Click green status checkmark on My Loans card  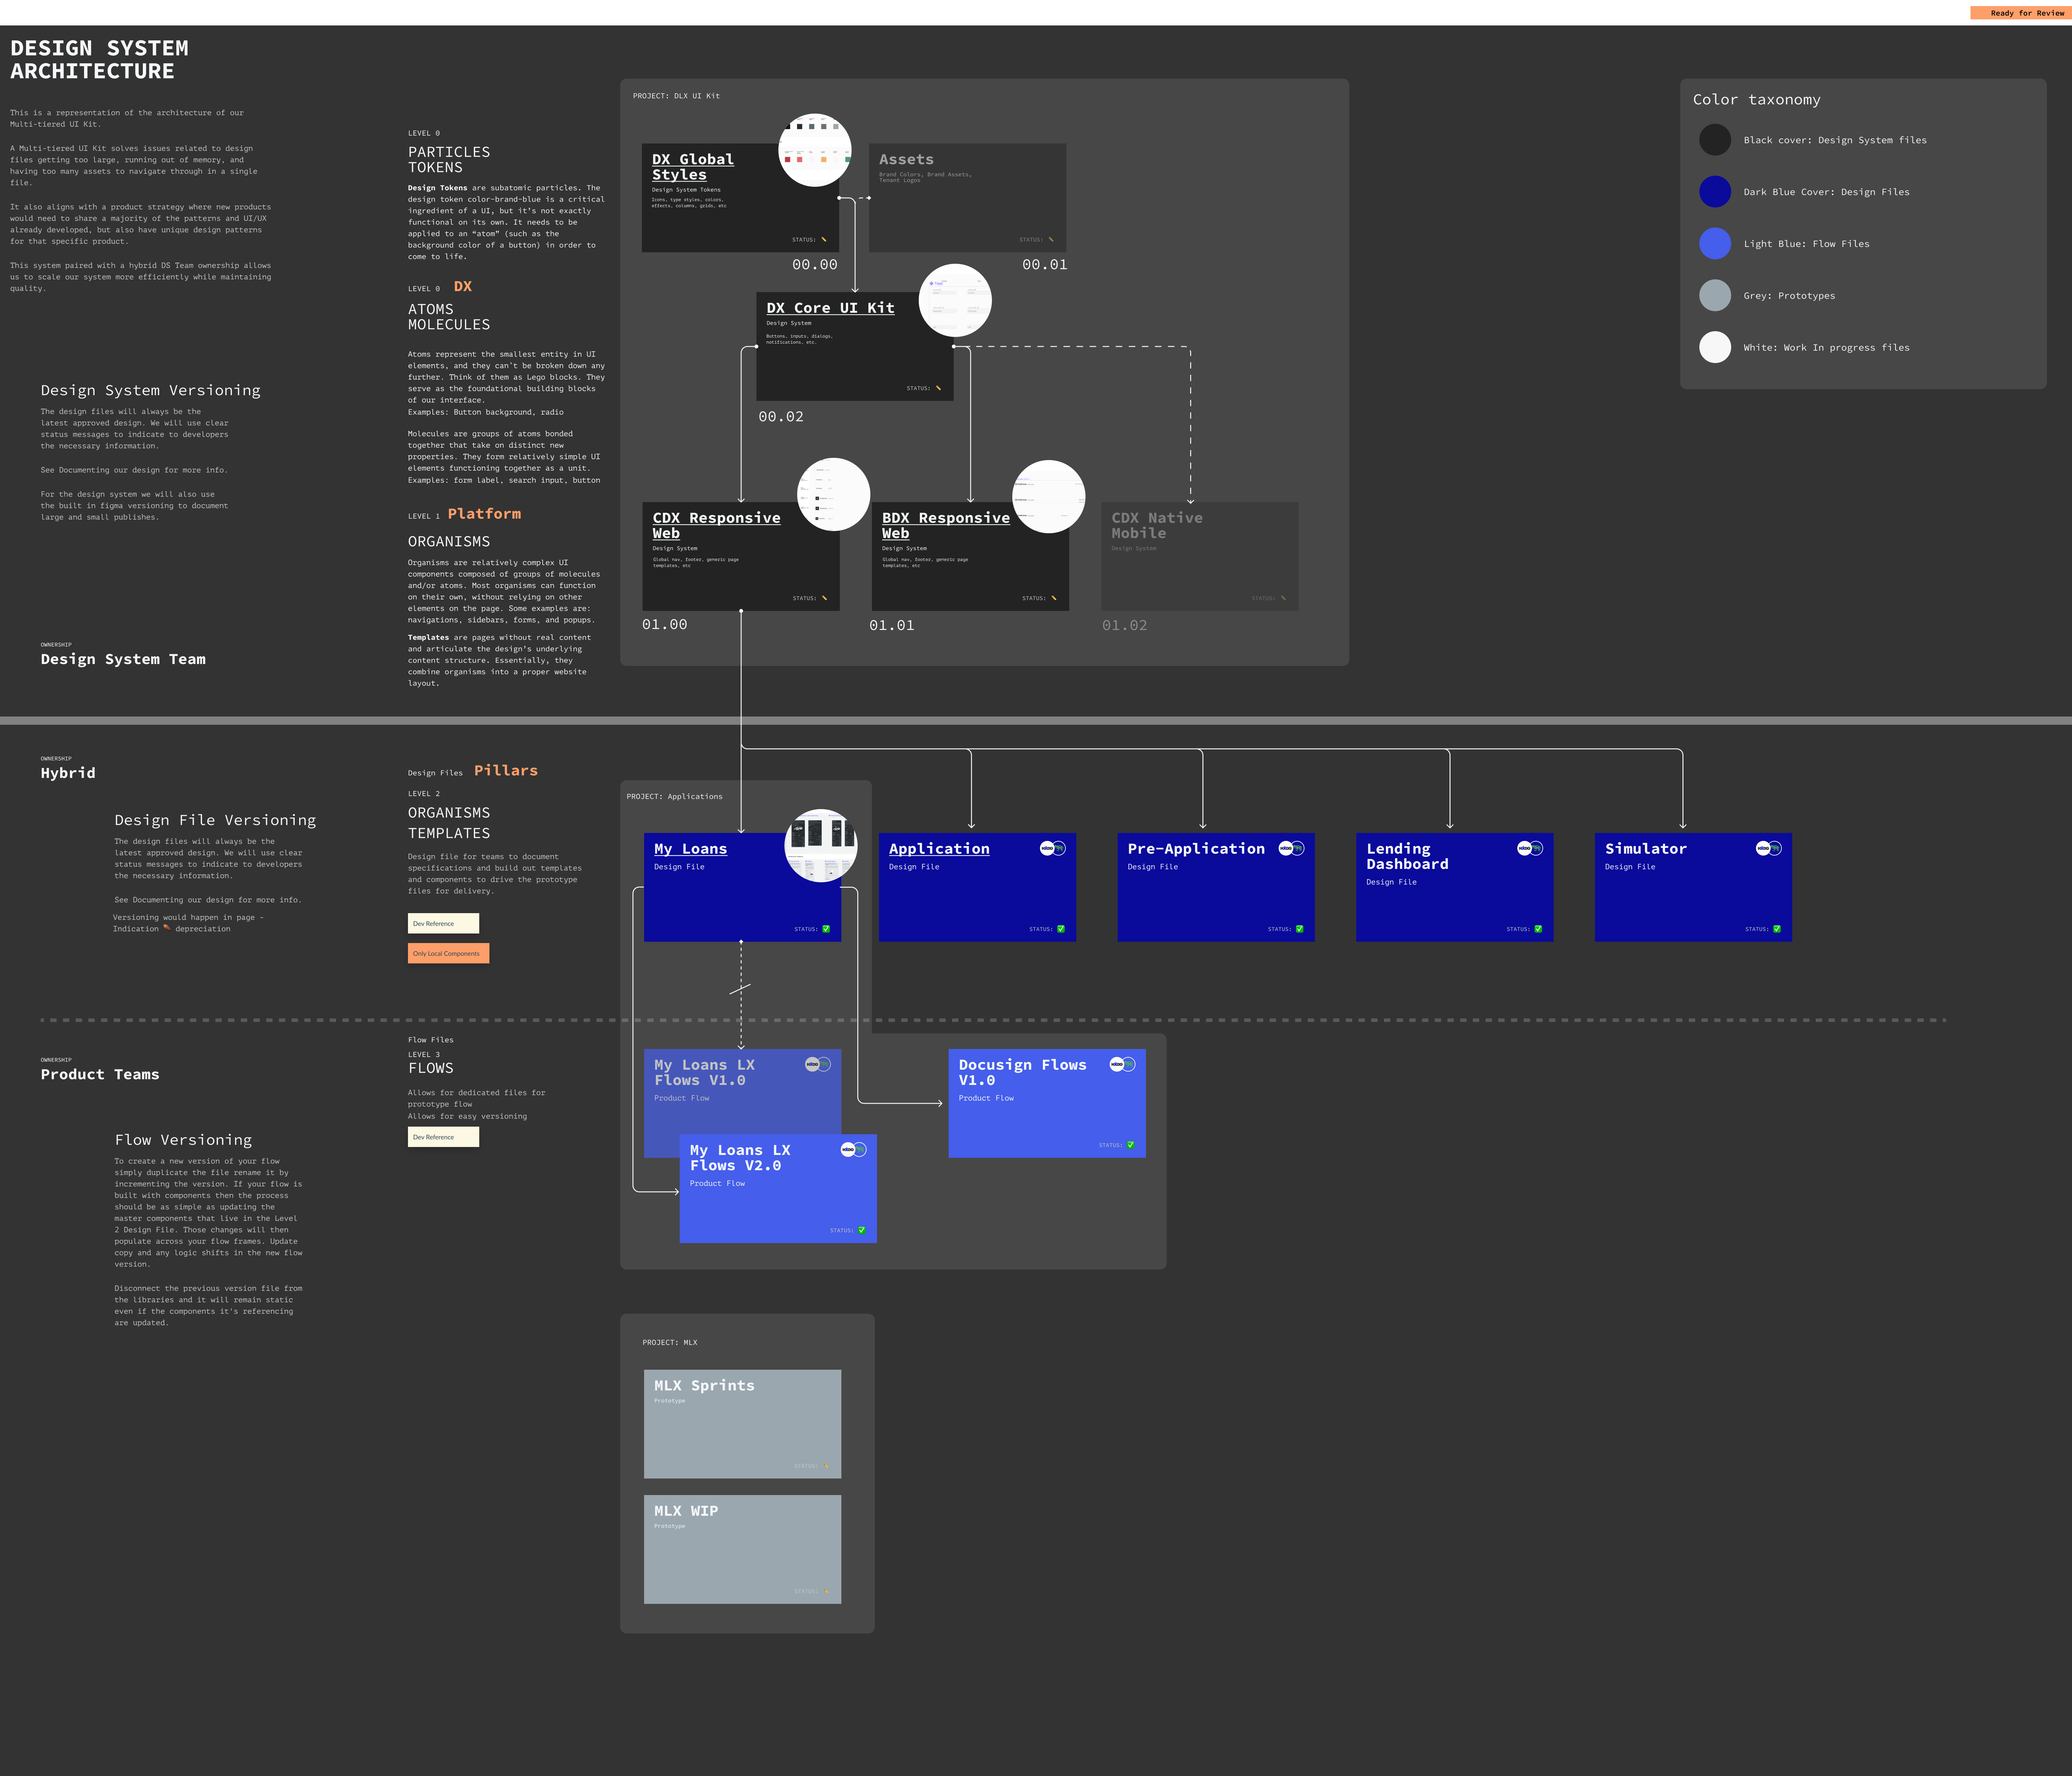[x=826, y=929]
